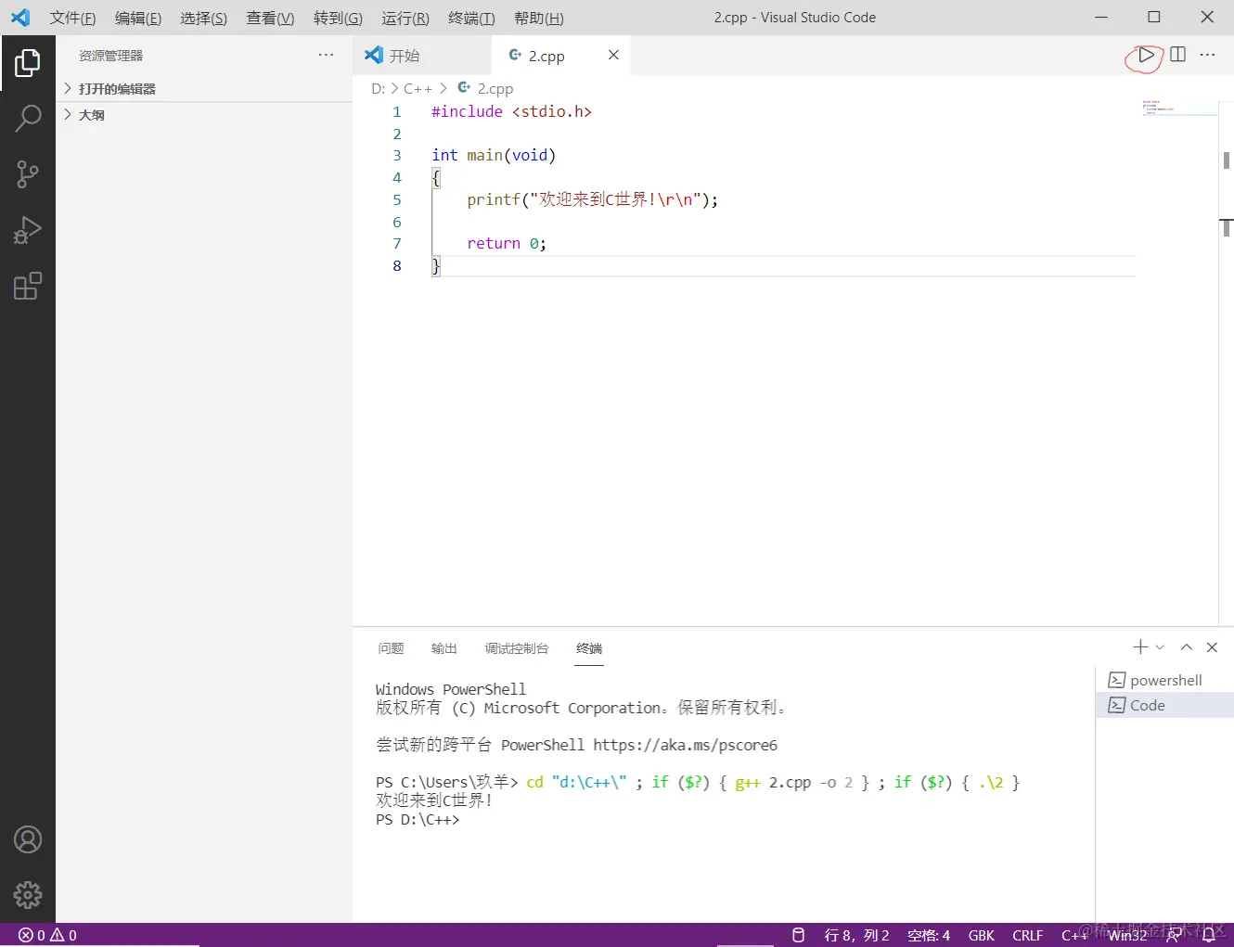Open the Source Control view

(28, 174)
